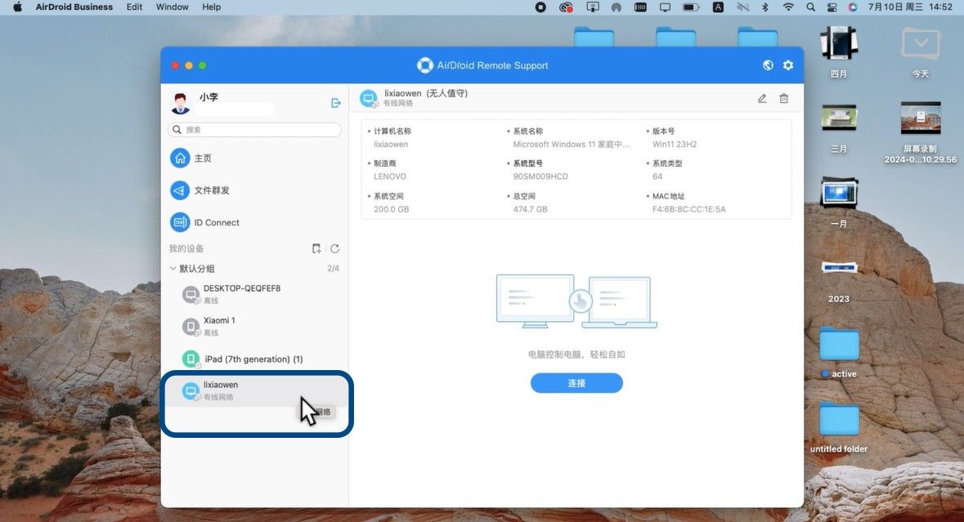This screenshot has height=522, width=964.
Task: Click the 2/4 device count
Action: [x=334, y=269]
